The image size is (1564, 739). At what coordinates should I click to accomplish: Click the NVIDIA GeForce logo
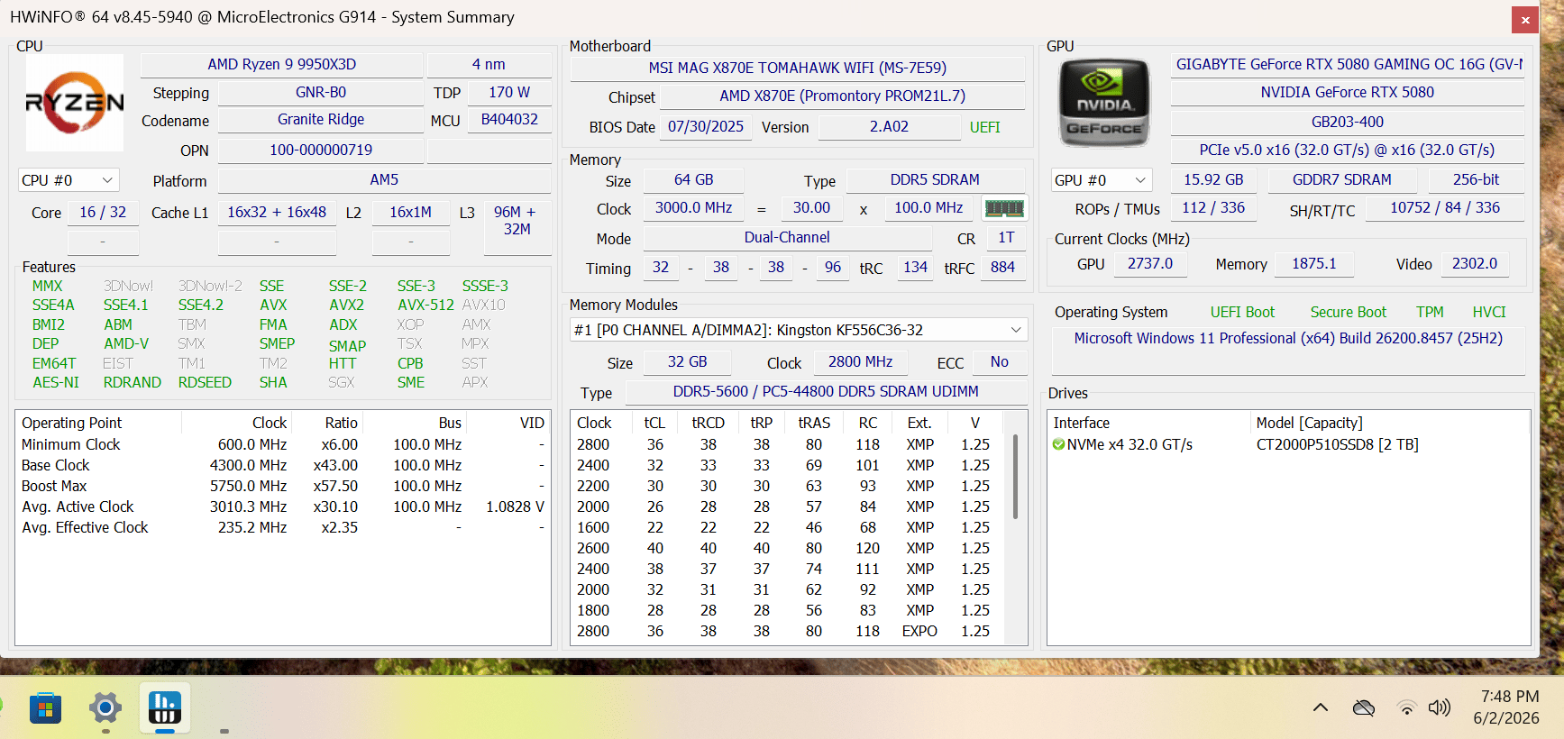(1104, 103)
